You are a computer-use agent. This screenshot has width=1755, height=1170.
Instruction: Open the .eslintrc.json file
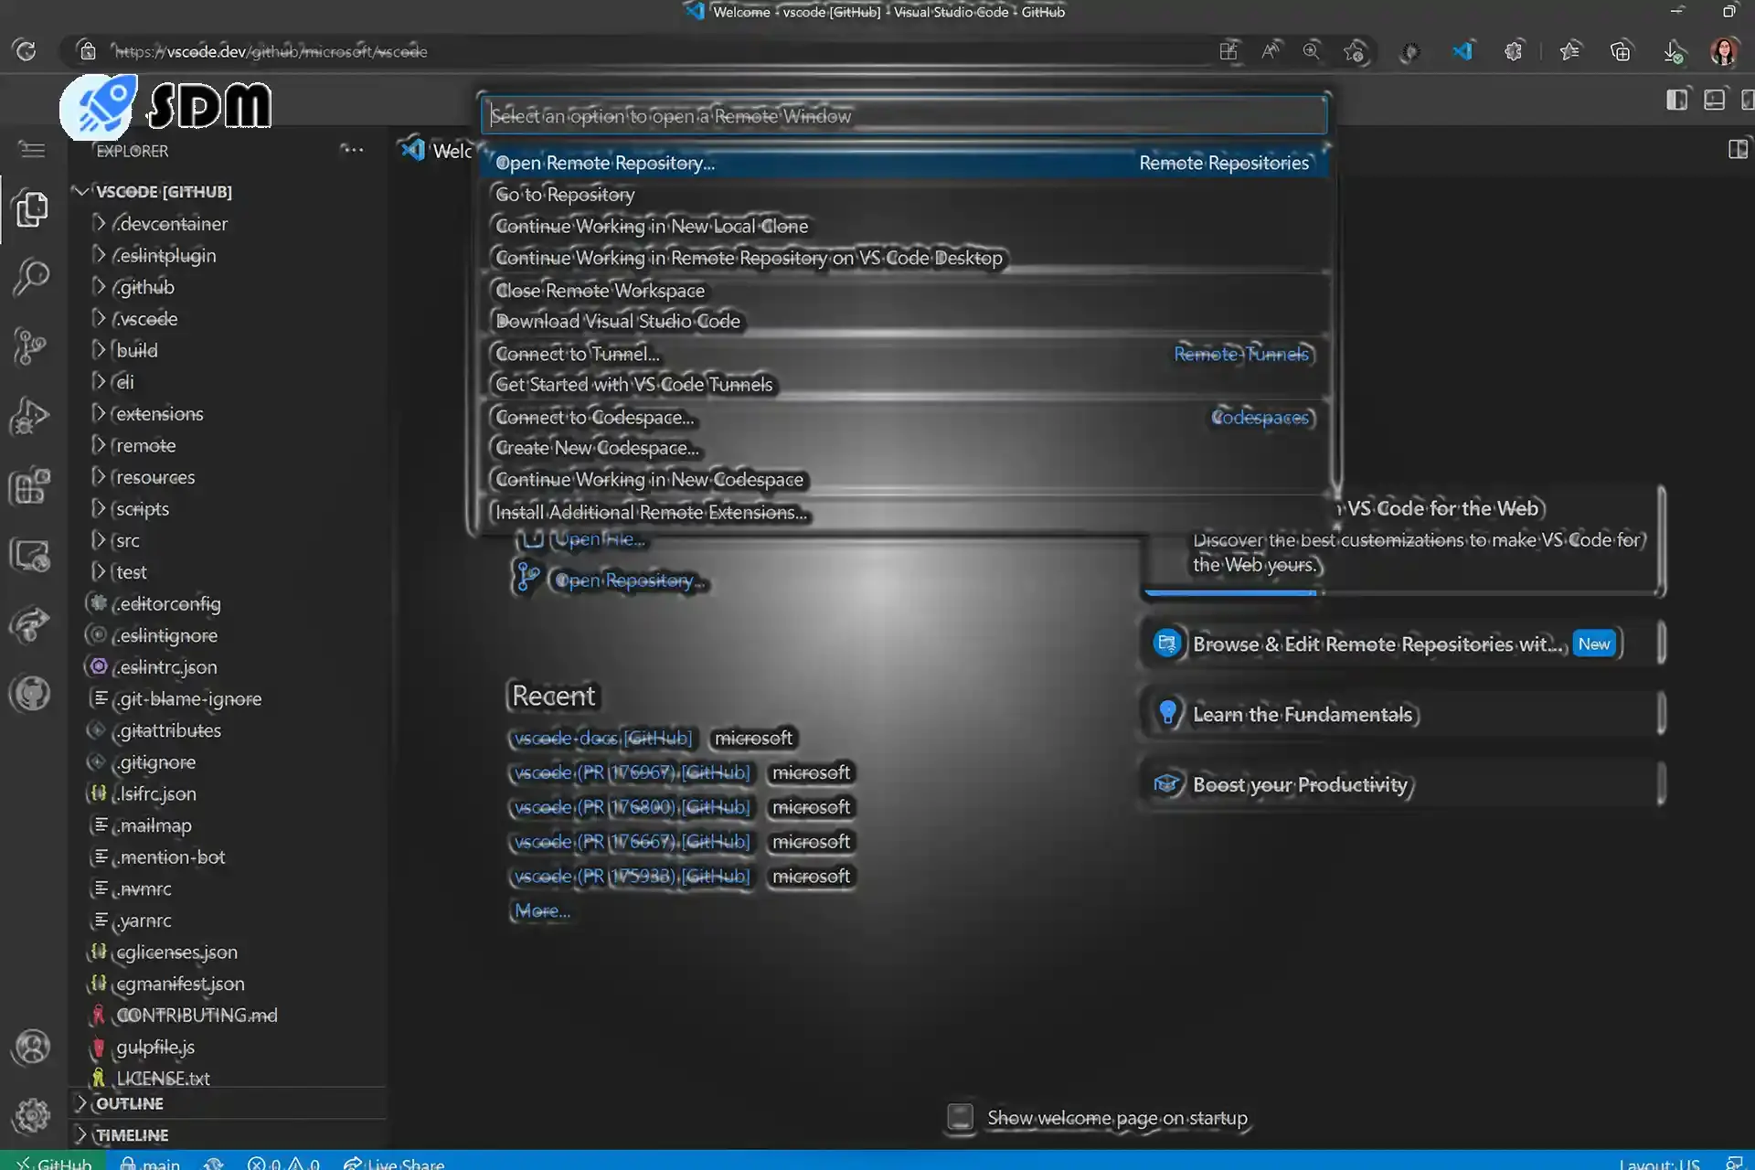click(166, 667)
